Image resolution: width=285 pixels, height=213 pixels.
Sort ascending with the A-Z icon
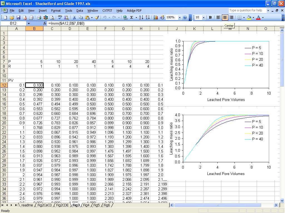tap(141, 17)
